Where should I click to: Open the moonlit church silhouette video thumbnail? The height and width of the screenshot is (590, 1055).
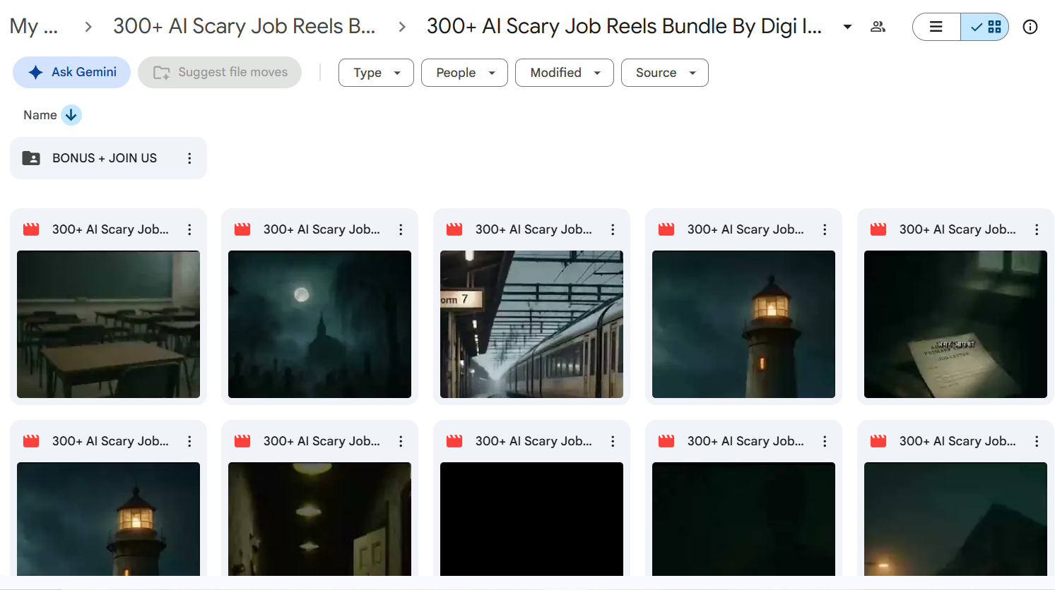pos(319,324)
